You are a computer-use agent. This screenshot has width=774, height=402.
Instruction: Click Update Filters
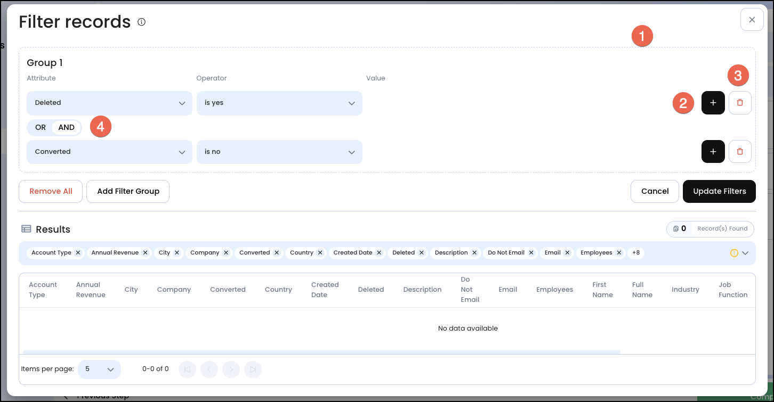click(x=719, y=191)
